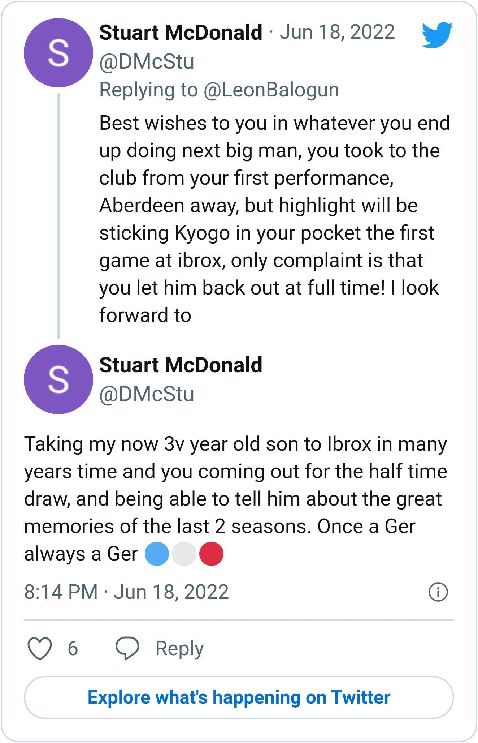Click the blue circle emoji
478x743 pixels.
click(157, 554)
